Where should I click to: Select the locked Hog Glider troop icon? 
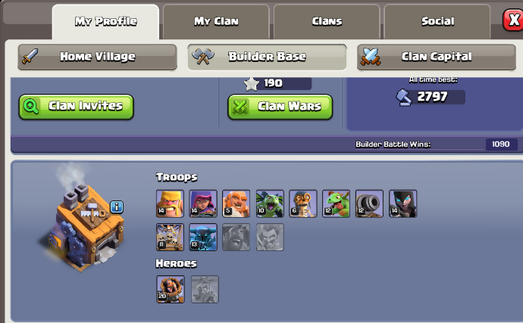point(236,237)
